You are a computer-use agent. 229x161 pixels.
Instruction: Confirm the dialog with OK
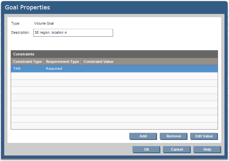[146, 149]
